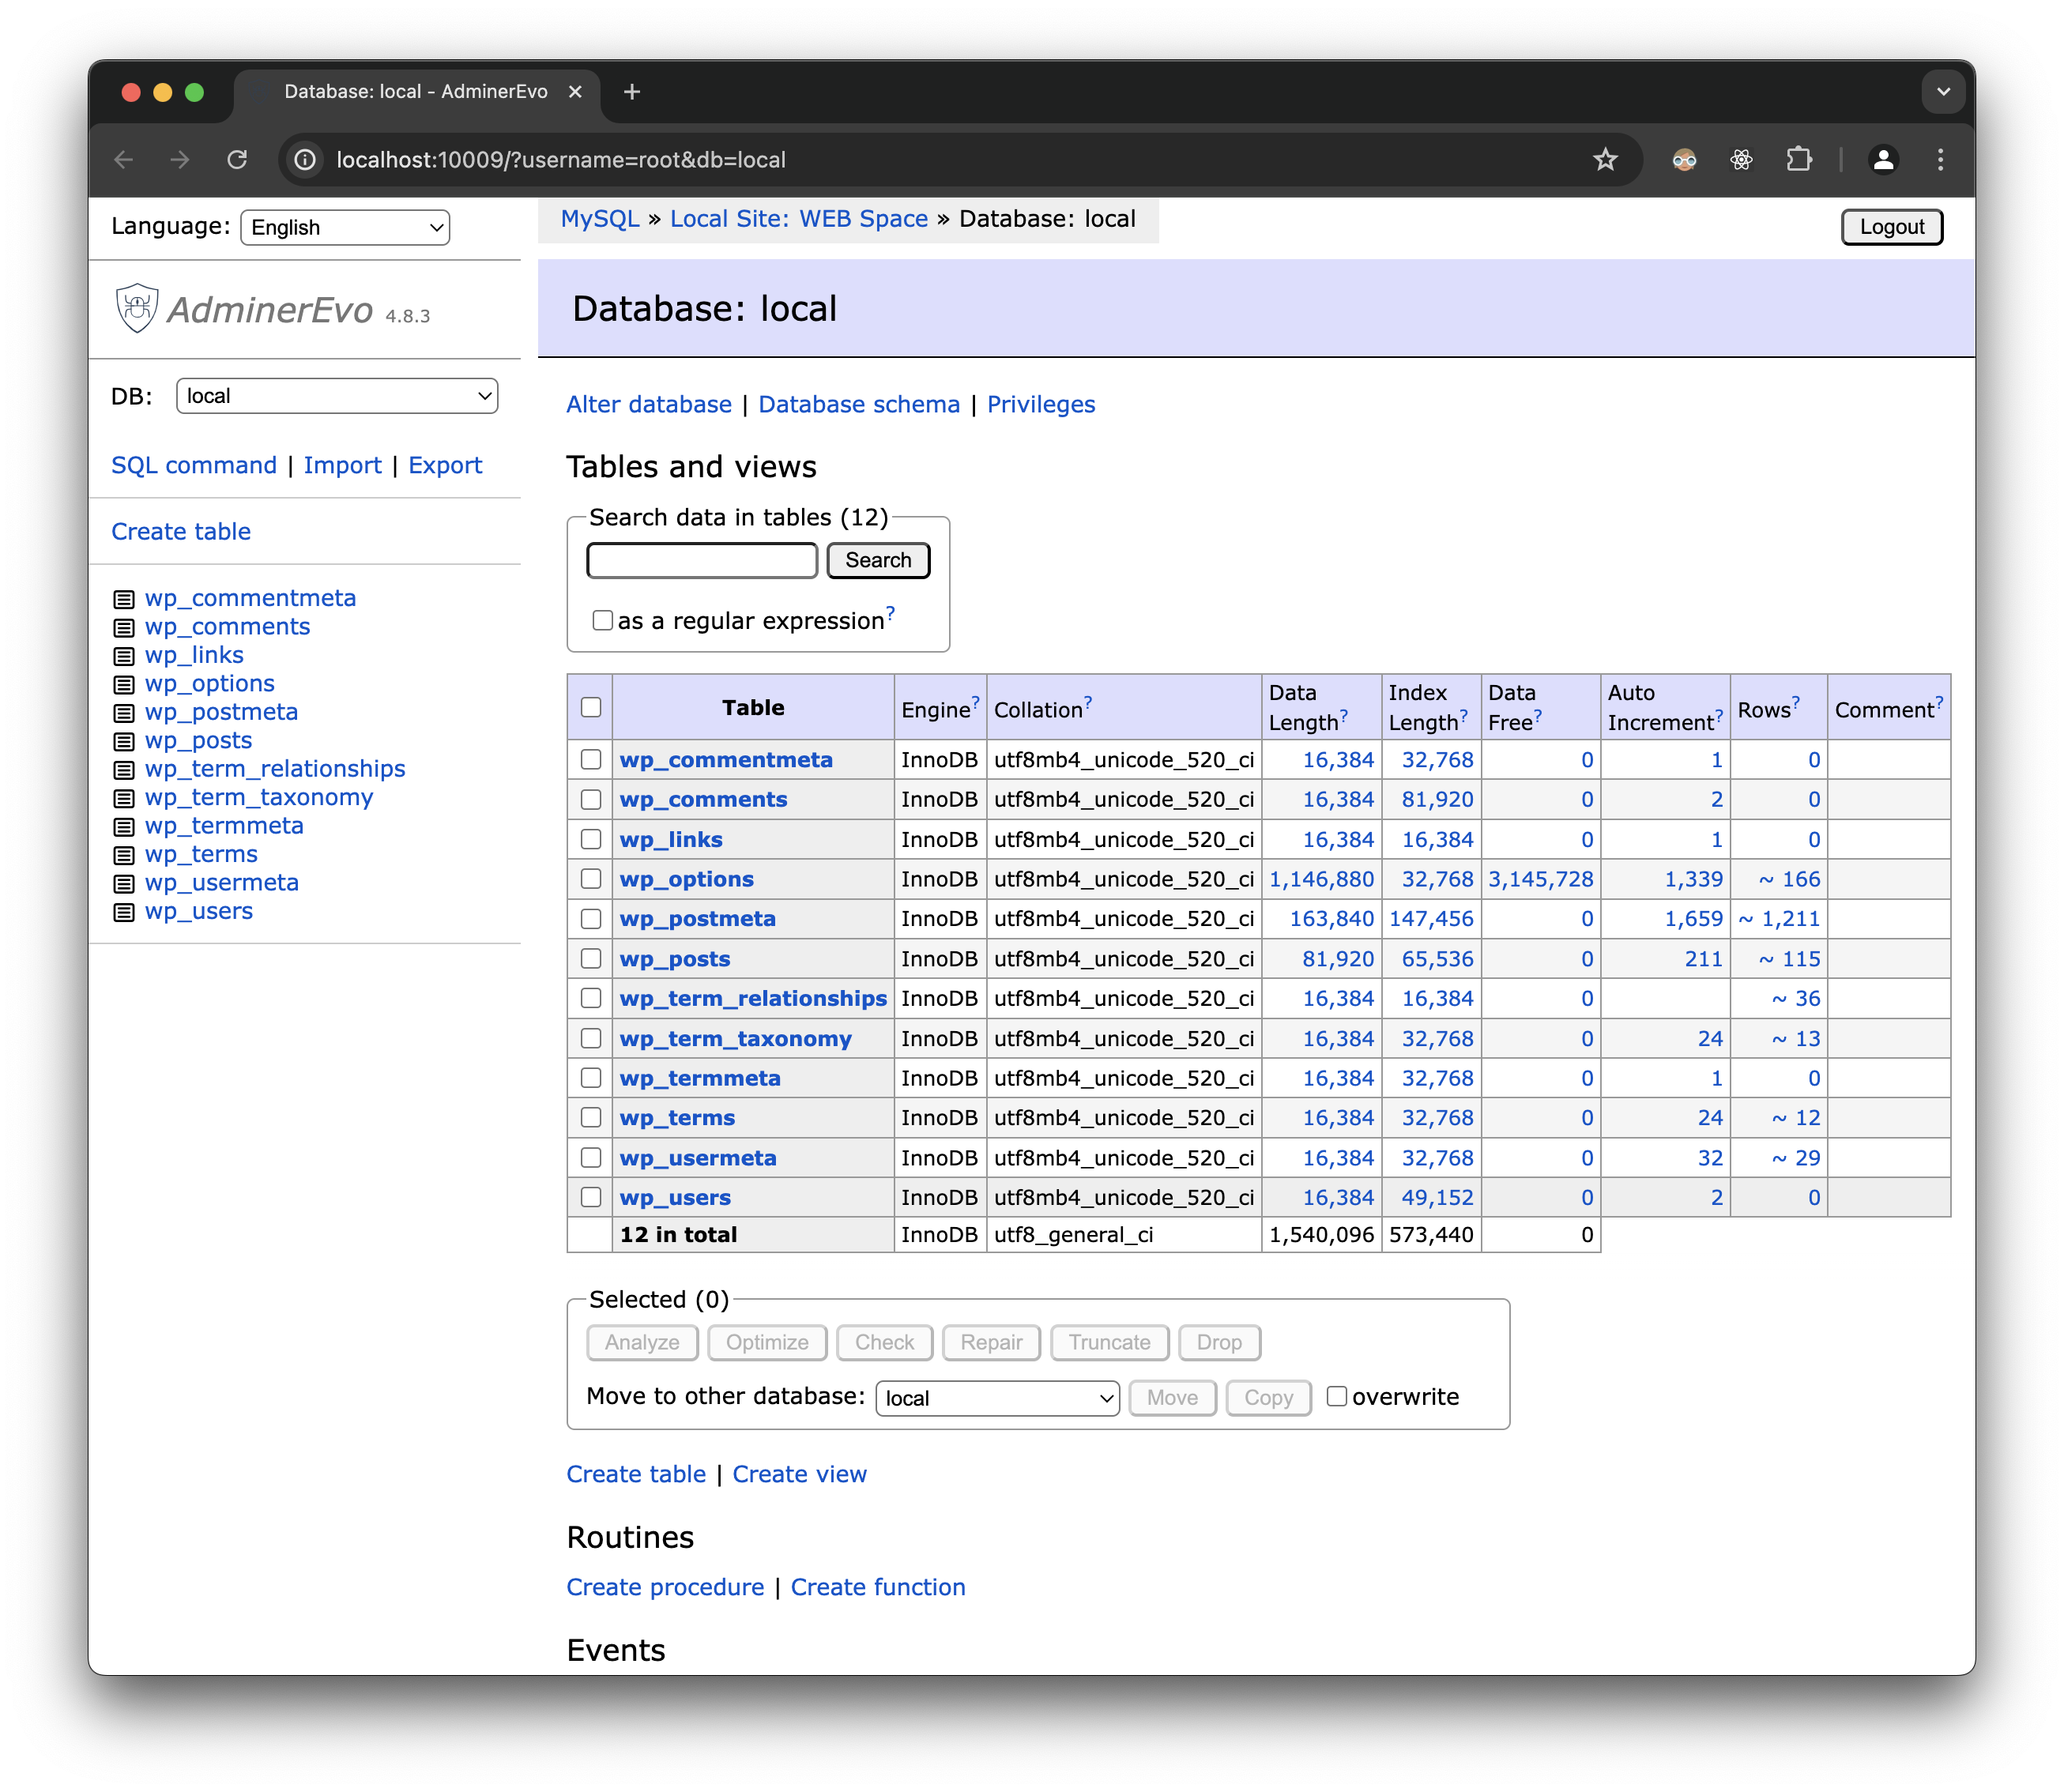
Task: Click the wp_users table icon in sidebar
Action: tap(124, 912)
